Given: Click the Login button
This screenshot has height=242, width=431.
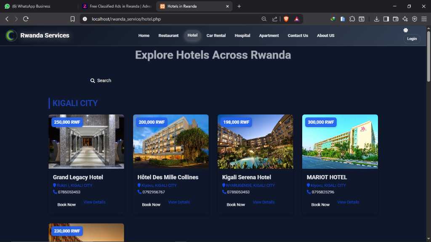Looking at the screenshot, I should [412, 39].
